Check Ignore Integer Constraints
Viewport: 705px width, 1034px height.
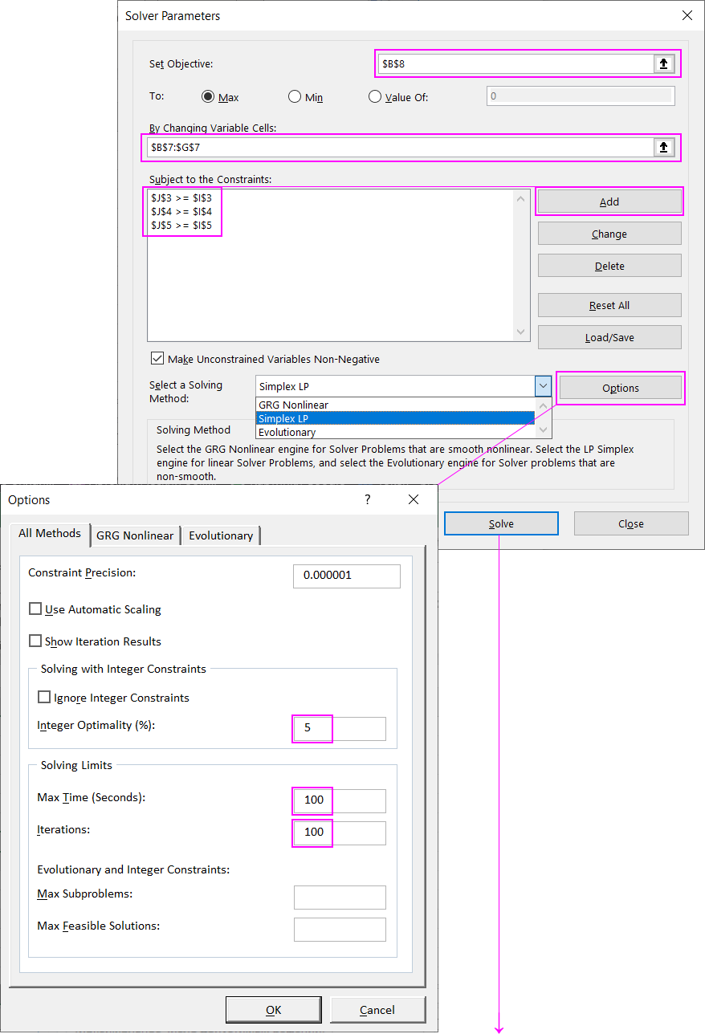[x=44, y=696]
